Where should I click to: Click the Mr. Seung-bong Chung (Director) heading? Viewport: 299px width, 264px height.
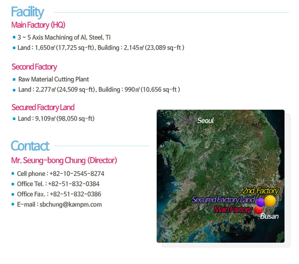tap(64, 160)
